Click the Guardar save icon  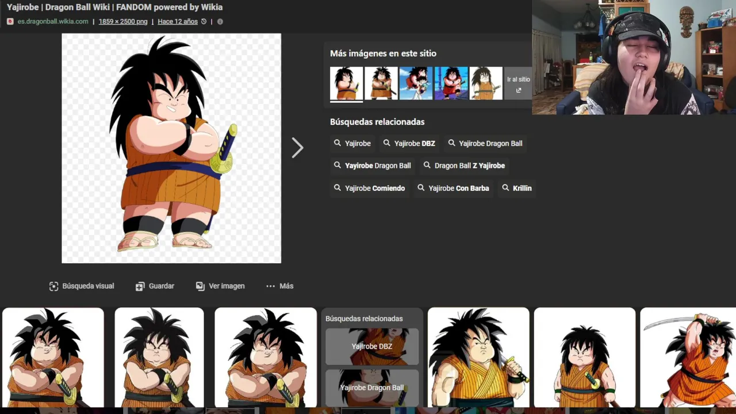140,286
